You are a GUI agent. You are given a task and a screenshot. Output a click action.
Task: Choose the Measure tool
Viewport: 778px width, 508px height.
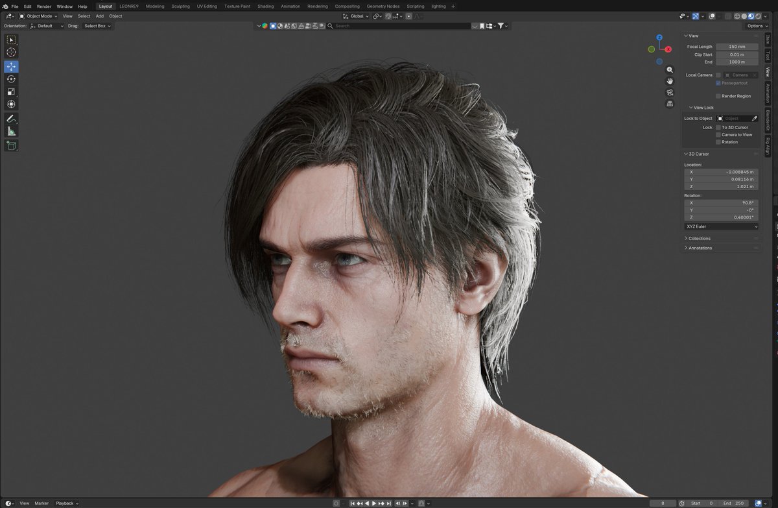tap(11, 131)
